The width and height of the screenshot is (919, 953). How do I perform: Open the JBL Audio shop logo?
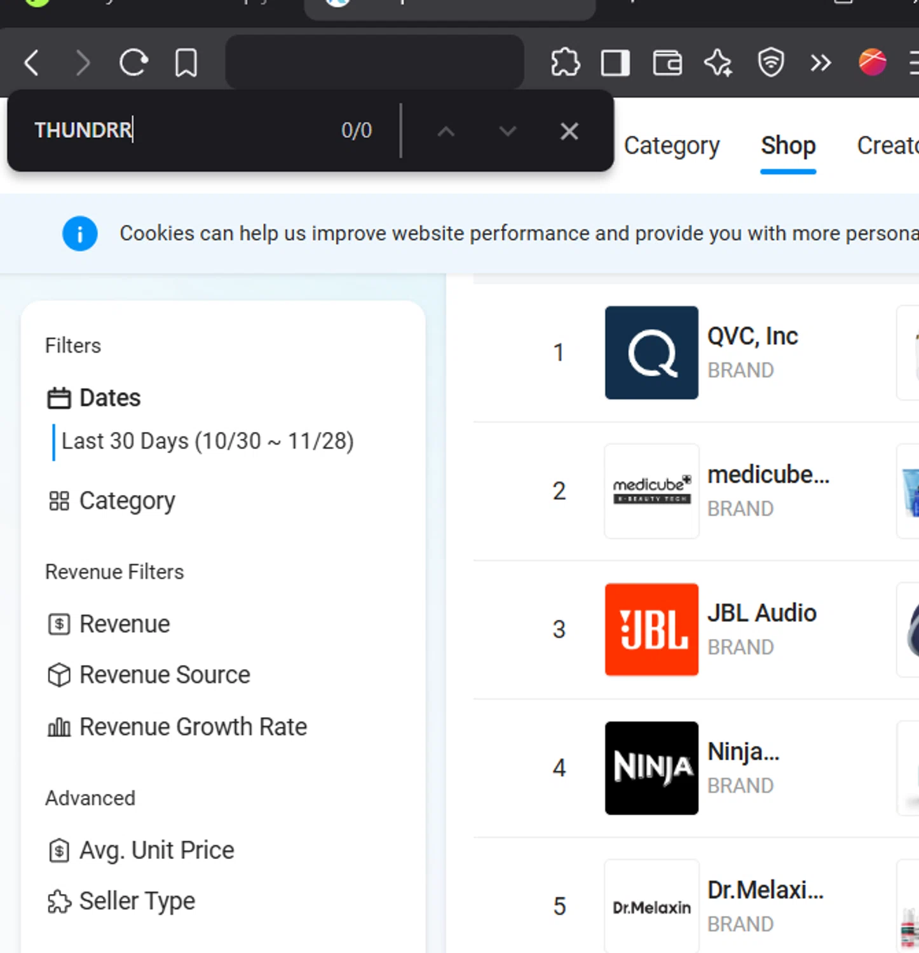click(651, 630)
